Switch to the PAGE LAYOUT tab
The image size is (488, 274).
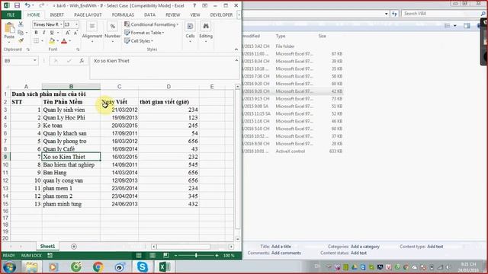pos(88,15)
